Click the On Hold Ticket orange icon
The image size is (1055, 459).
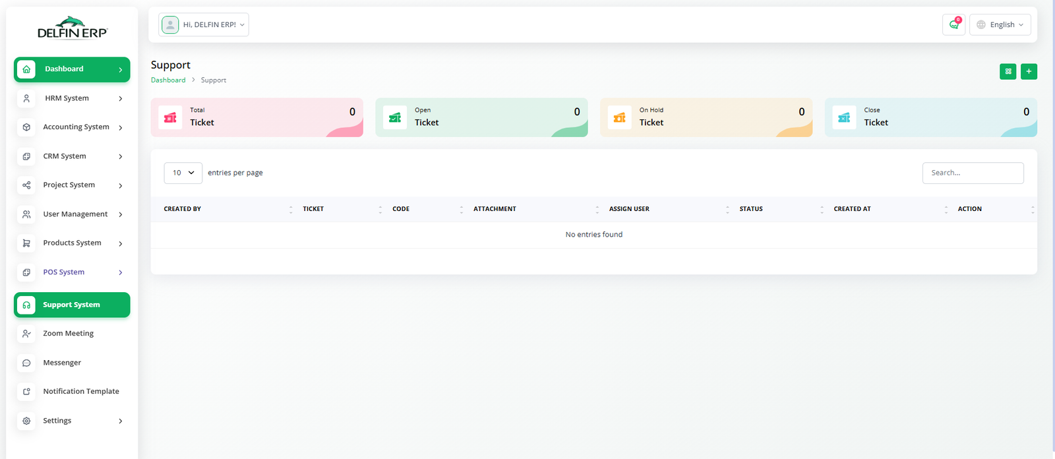619,117
